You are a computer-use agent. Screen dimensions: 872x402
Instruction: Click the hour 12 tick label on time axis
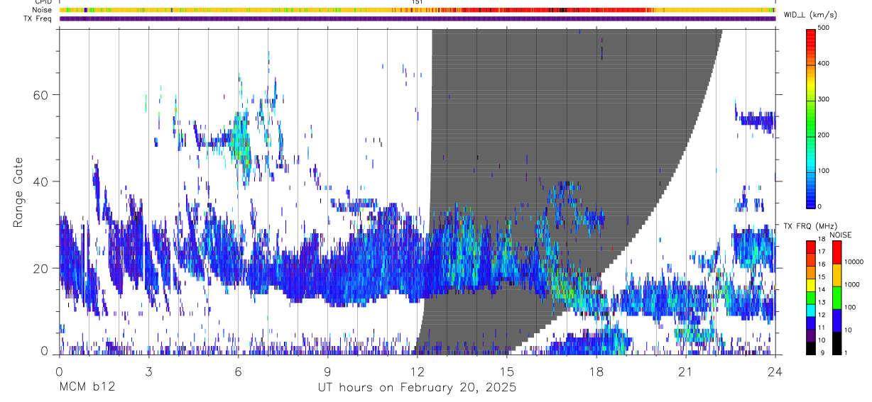pos(417,372)
